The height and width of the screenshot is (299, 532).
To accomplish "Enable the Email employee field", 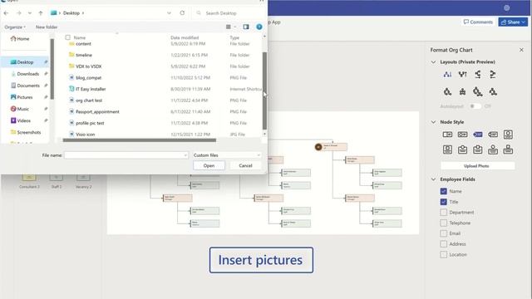I will [x=443, y=233].
